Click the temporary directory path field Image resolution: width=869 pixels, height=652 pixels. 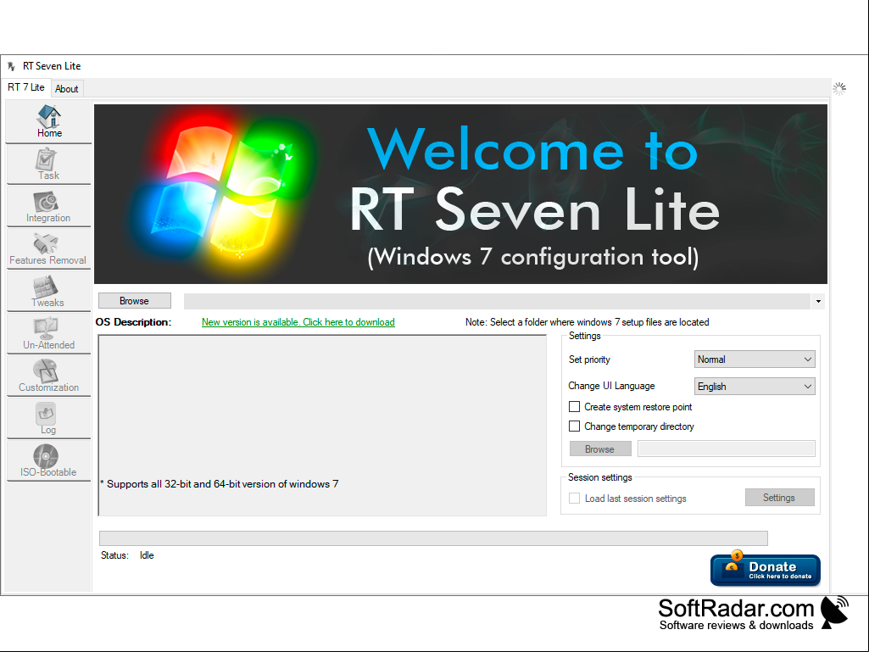(726, 449)
